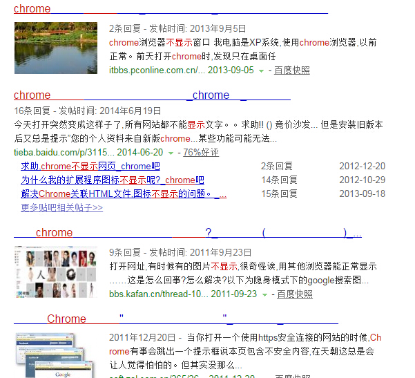Click the 14条回复 cell

tap(279, 180)
